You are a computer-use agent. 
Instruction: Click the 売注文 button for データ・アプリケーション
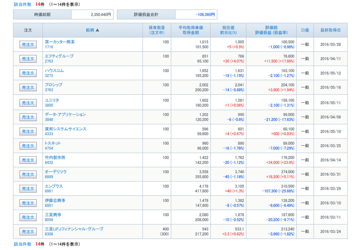pos(28,117)
